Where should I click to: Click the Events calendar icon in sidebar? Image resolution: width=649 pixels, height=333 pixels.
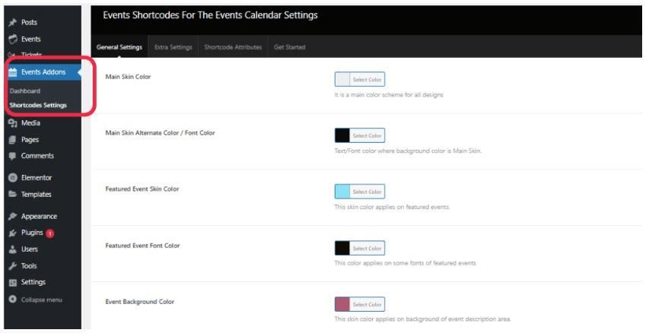[13, 40]
